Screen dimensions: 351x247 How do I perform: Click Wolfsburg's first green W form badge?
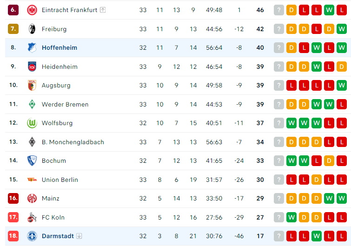pyautogui.click(x=291, y=123)
